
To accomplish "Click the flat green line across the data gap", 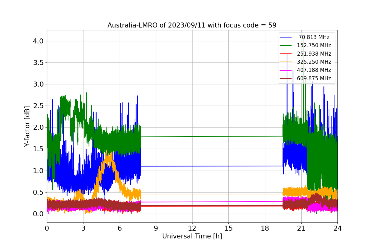I will tap(212, 136).
